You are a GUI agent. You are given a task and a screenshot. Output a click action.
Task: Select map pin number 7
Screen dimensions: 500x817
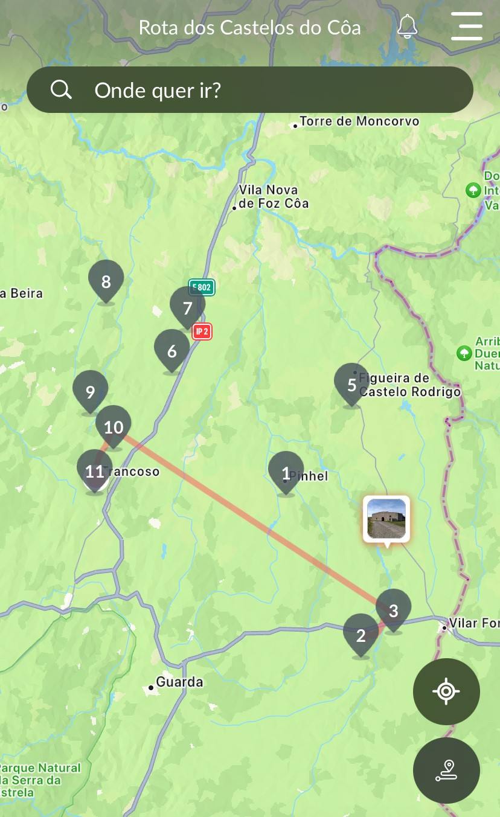[187, 309]
